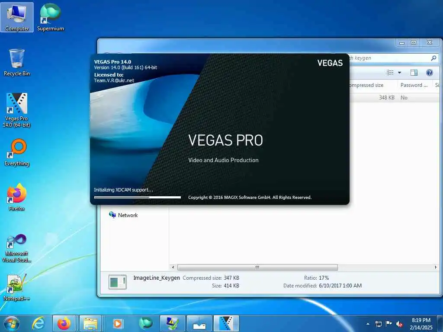
Task: Click the right arrow of horizontal scrollbar
Action: click(x=435, y=267)
